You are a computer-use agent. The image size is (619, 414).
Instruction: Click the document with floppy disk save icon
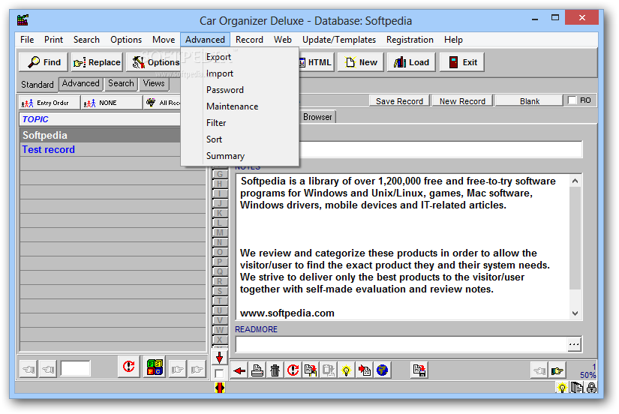pos(419,370)
